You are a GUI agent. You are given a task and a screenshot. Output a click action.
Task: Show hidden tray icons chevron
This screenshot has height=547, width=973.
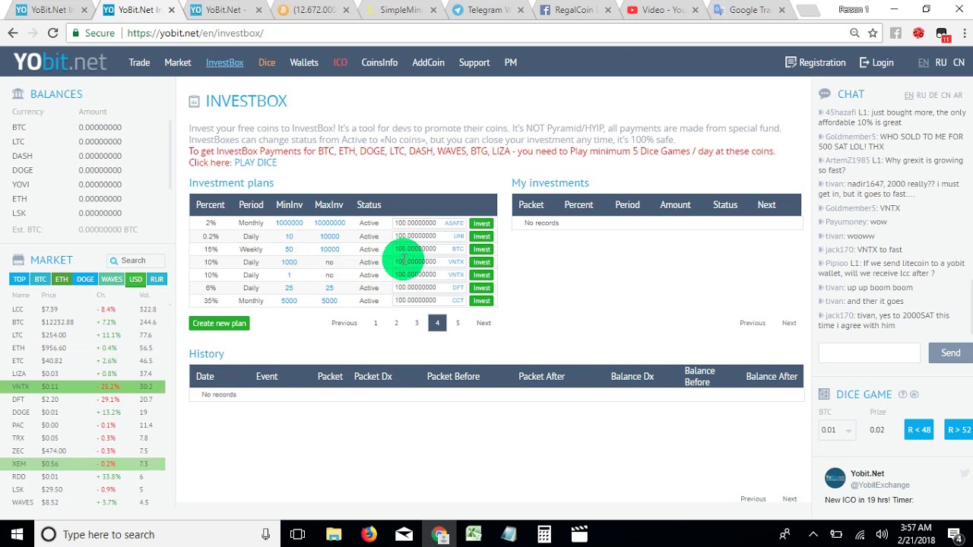(813, 534)
